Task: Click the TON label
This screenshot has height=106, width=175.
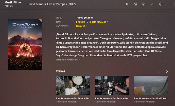Action: (x=58, y=22)
